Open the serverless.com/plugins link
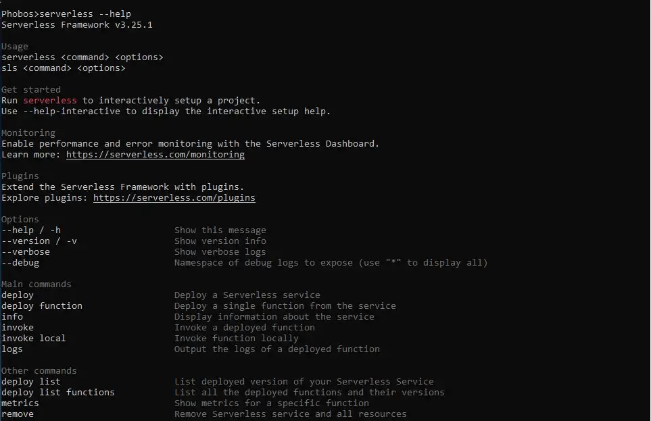 174,198
